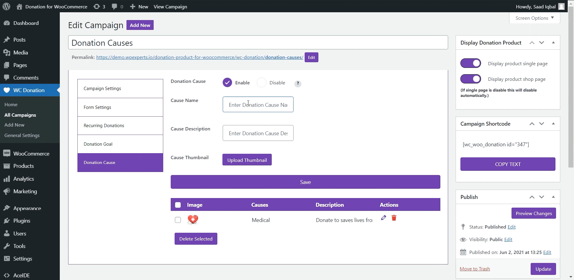Select the Disable radio for Donation Cause
Image resolution: width=574 pixels, height=280 pixels.
point(262,83)
